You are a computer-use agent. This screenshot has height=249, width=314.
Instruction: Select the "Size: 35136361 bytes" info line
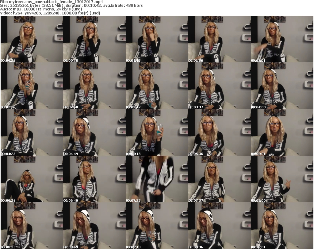[x=71, y=6]
